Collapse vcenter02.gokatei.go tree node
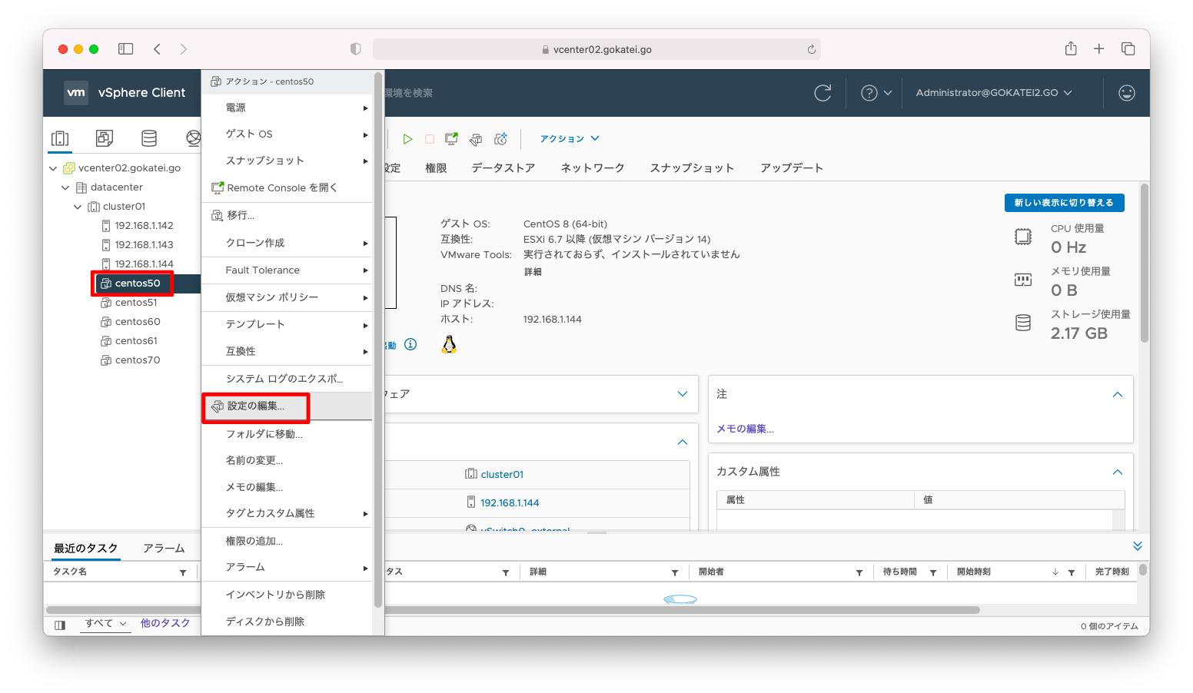 tap(53, 168)
